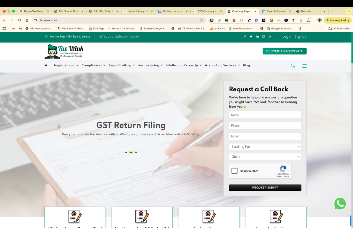Screen dimensions: 353x228
Task: Click the search magnifier icon in navbar
Action: 293,66
